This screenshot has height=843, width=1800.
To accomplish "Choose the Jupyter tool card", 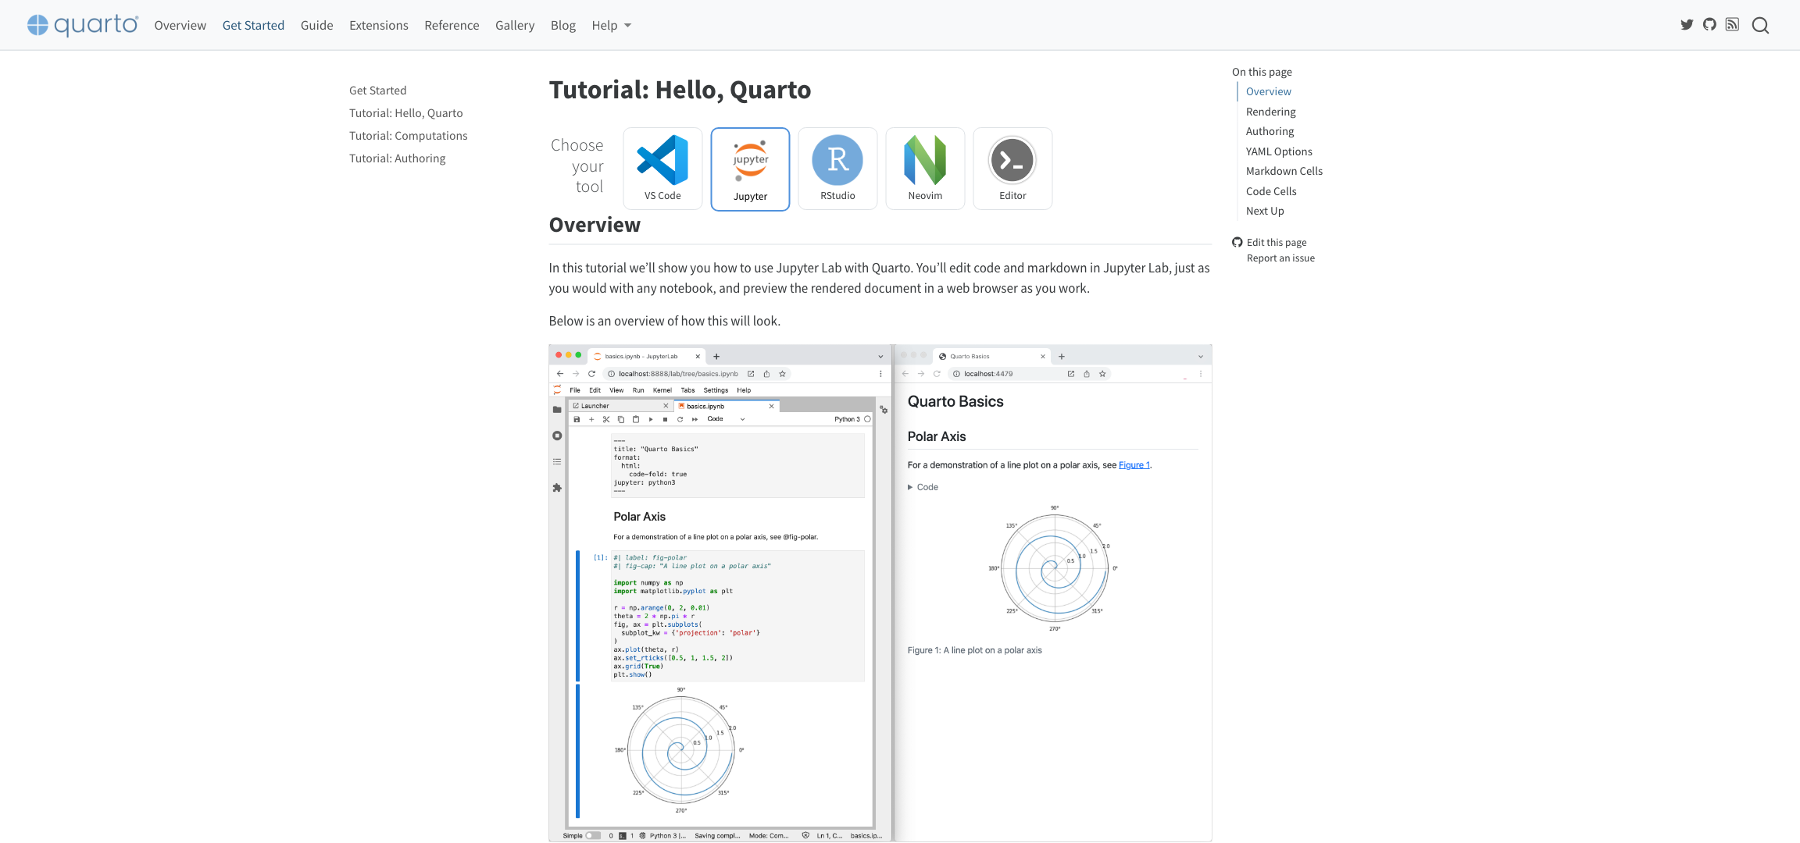I will (750, 169).
